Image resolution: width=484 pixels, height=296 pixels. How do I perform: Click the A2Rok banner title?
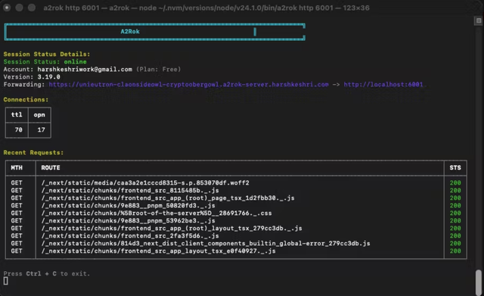pos(130,32)
